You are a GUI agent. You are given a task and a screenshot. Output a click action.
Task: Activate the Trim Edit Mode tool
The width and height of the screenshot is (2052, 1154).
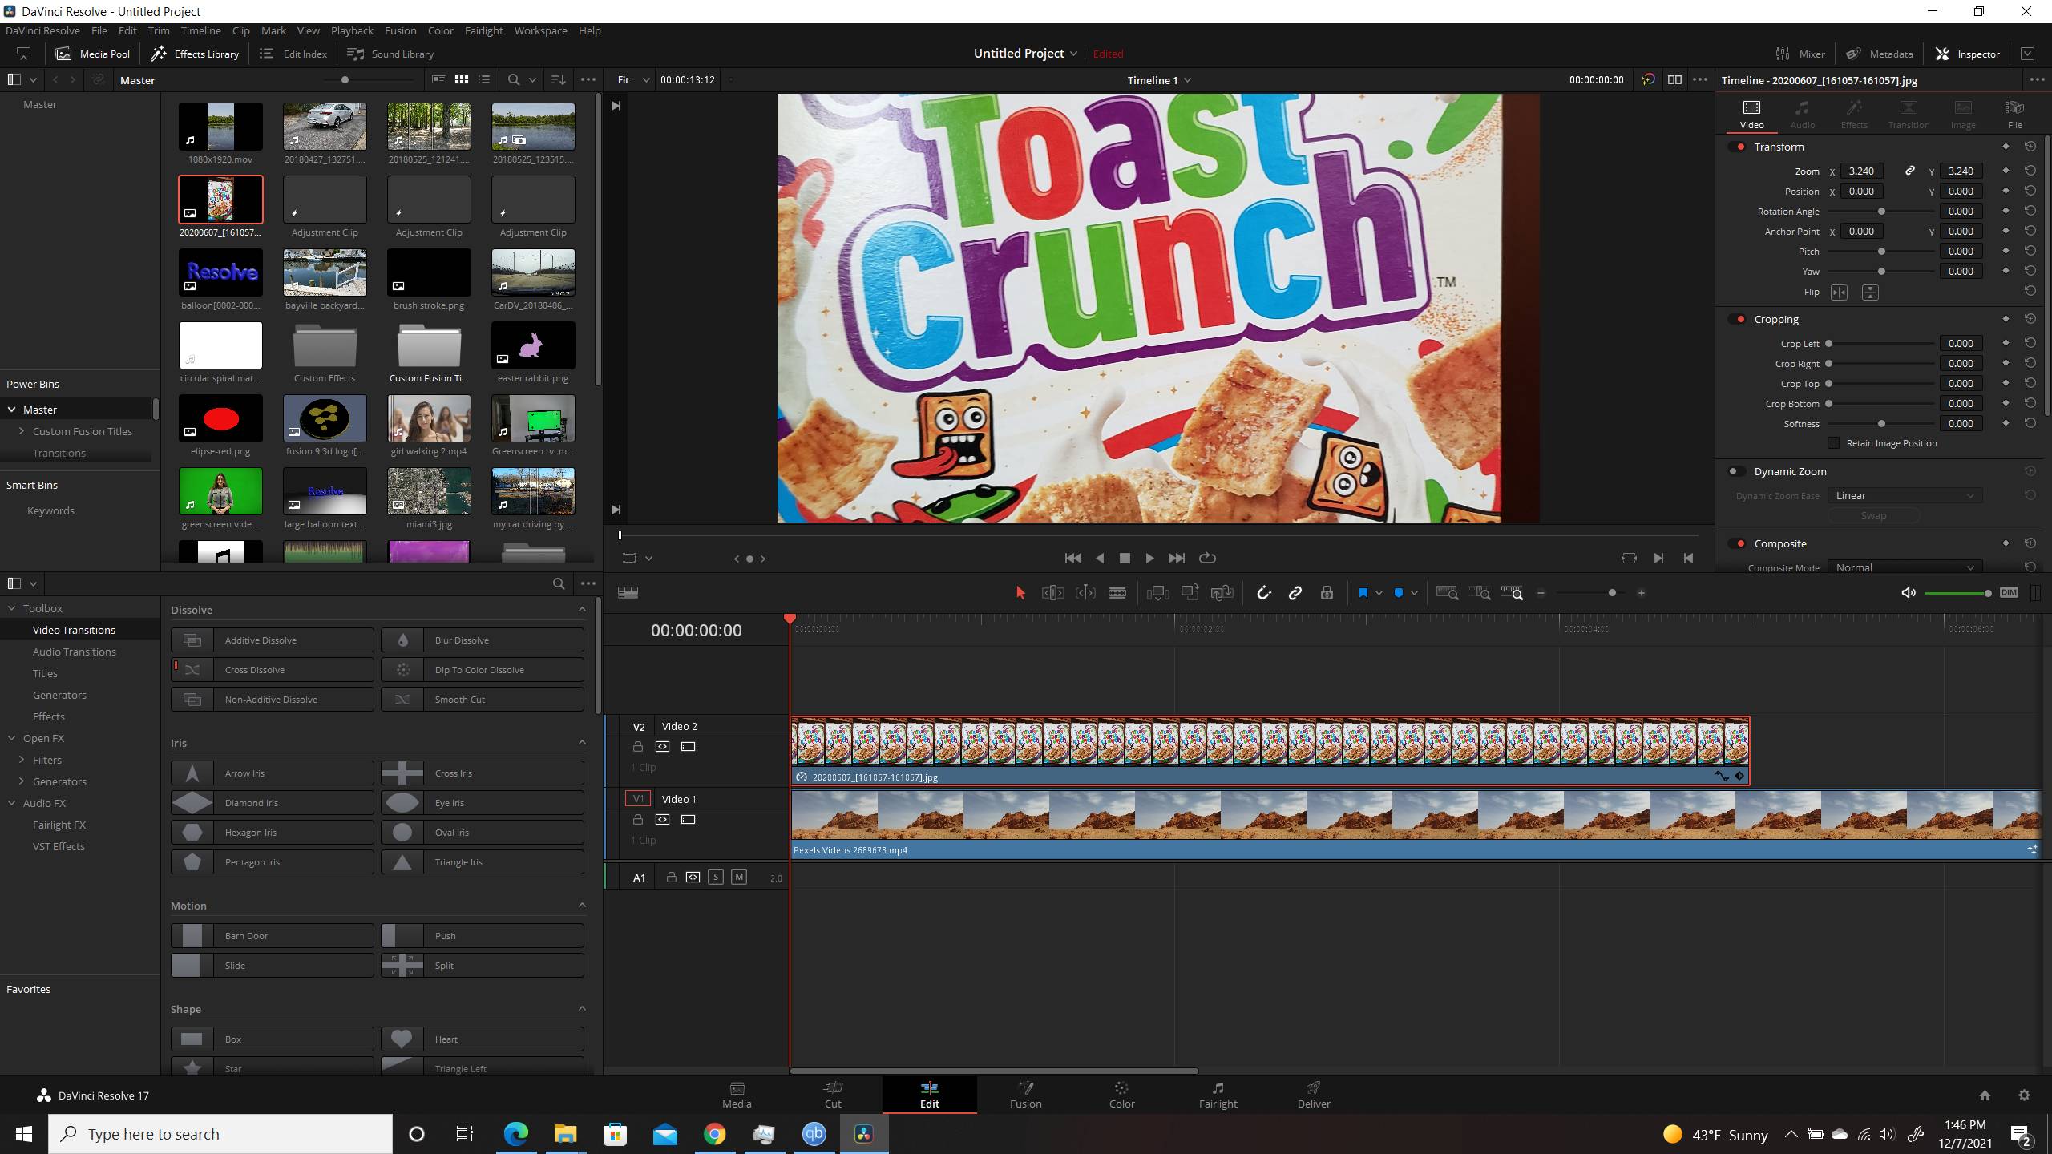[x=1052, y=593]
